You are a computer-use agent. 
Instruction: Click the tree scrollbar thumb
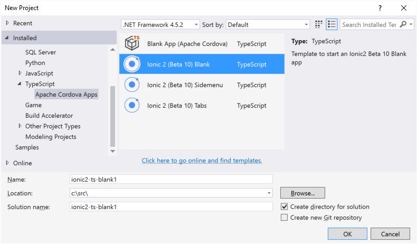(x=113, y=116)
